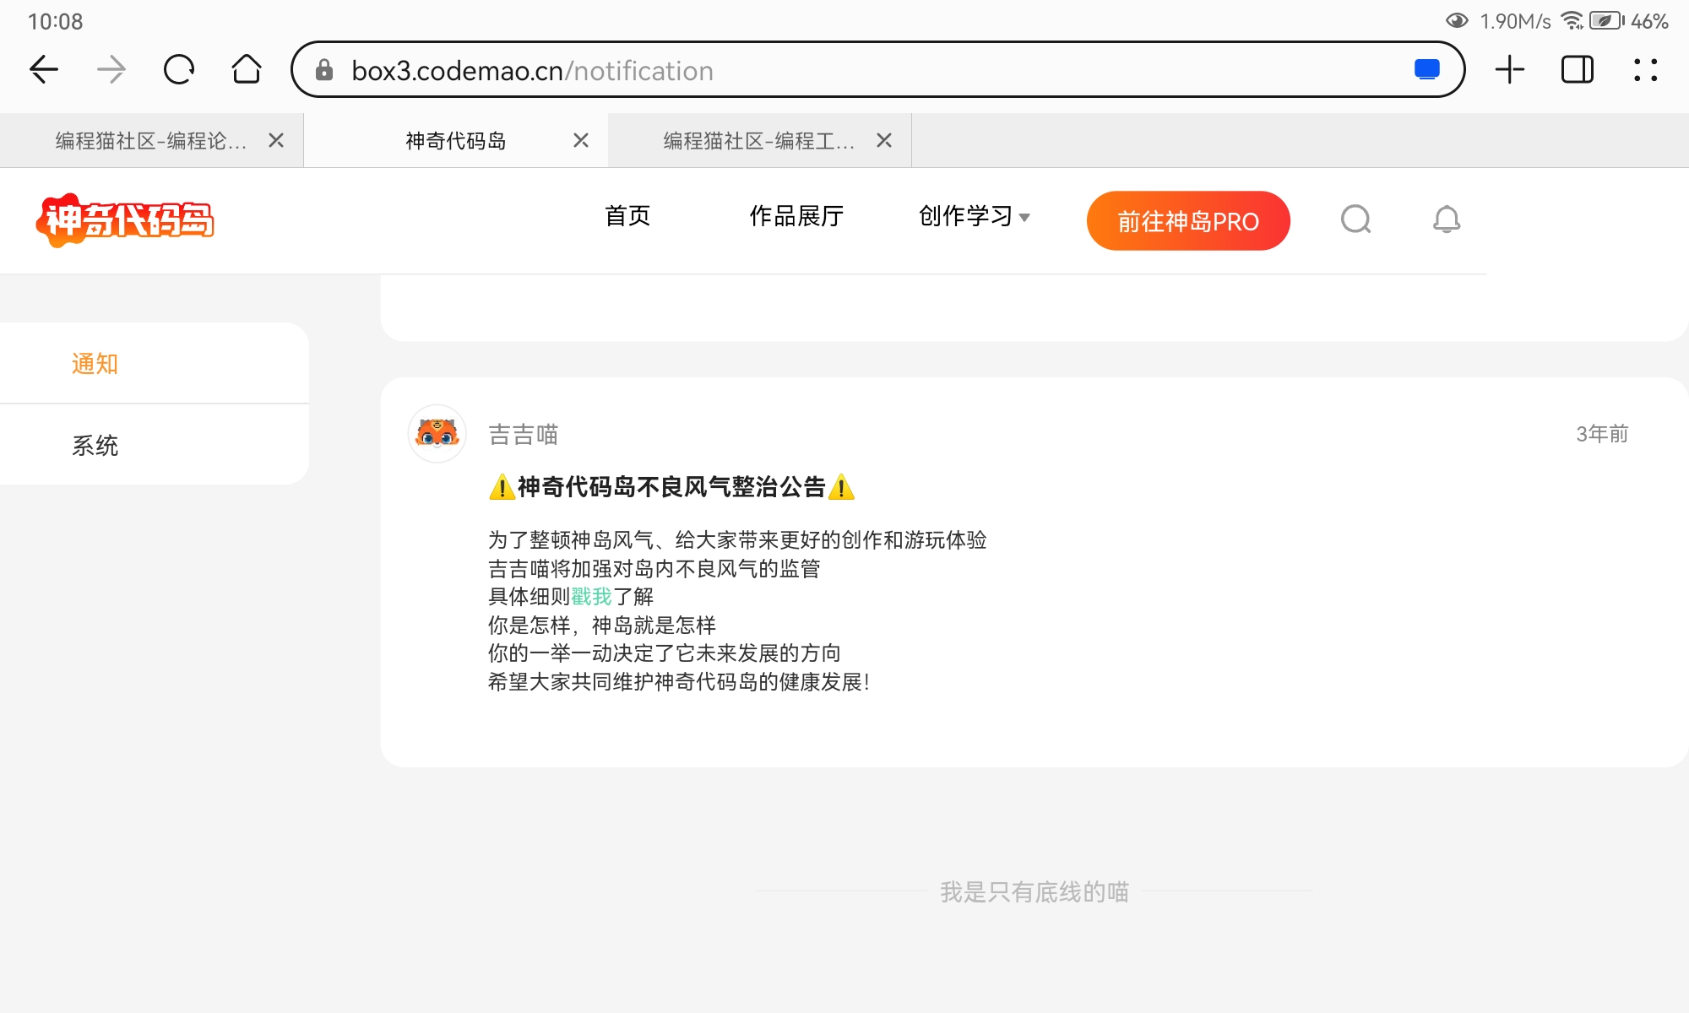Reload the page with the refresh icon
Image resolution: width=1689 pixels, height=1013 pixels.
coord(179,69)
